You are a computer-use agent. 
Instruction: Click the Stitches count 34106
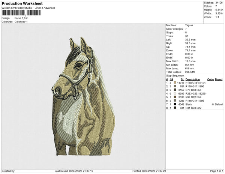(219, 3)
